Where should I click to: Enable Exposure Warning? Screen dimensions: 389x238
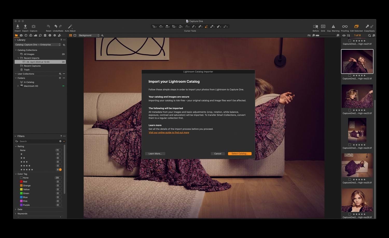333,27
